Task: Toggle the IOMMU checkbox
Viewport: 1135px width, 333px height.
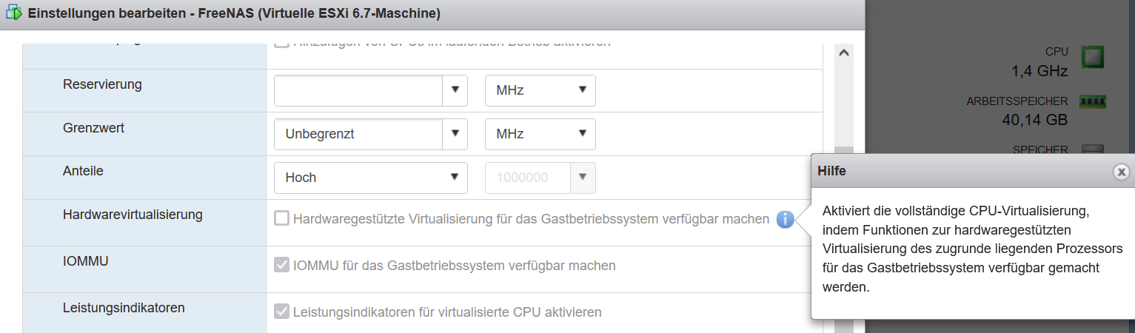Action: (281, 265)
